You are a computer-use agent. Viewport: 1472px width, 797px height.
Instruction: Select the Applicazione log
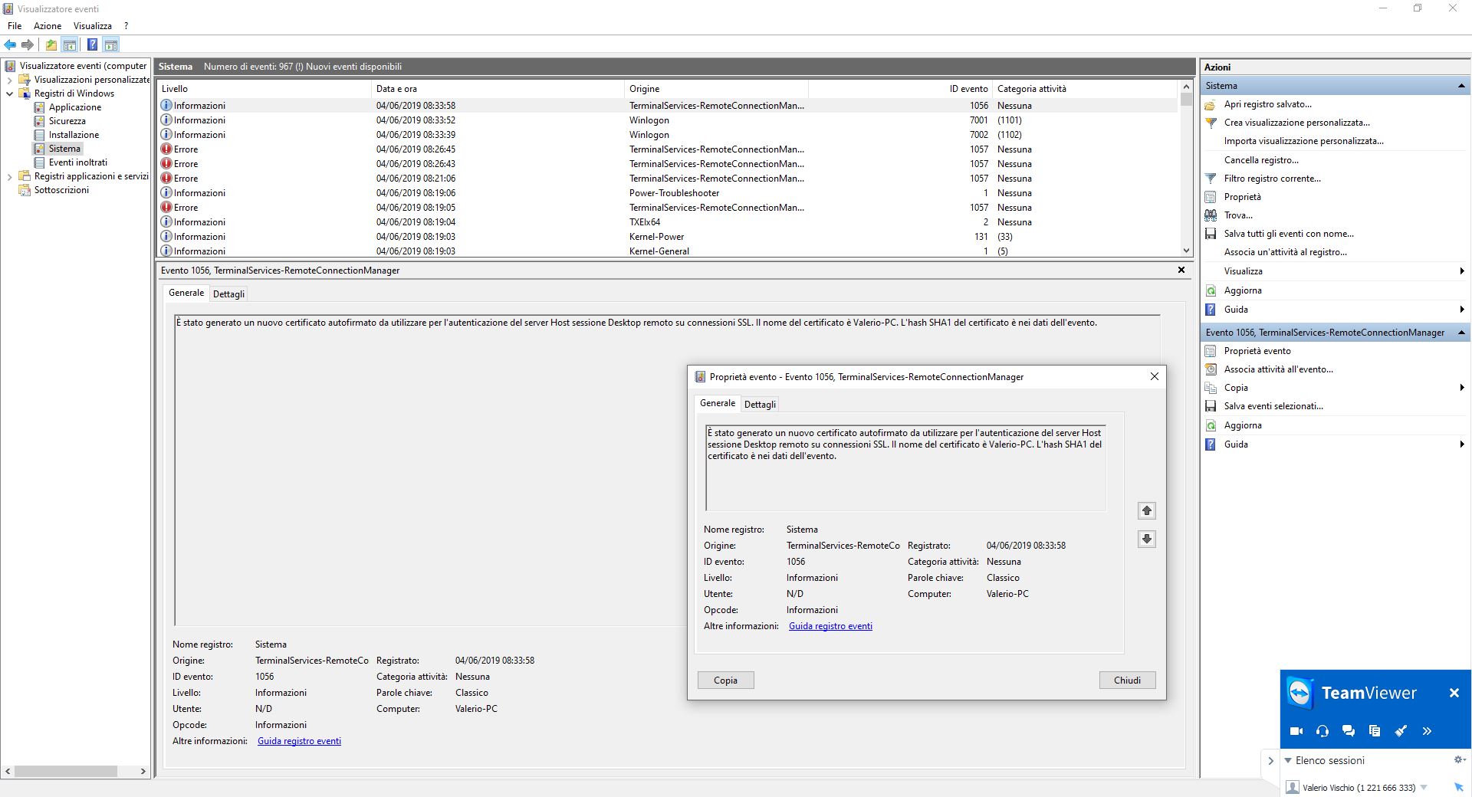point(74,107)
